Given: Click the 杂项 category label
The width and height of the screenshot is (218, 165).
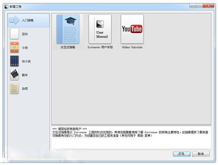Looking at the screenshot, I should click(x=25, y=88).
